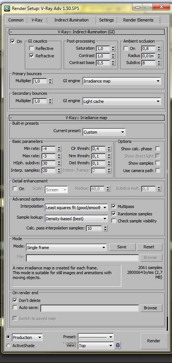The width and height of the screenshot is (172, 363).
Task: Click the Saturation value field
Action: coord(102,48)
